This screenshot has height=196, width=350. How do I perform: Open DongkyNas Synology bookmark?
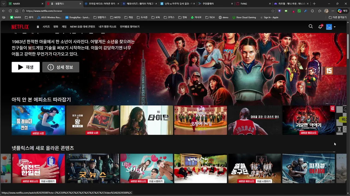click(x=77, y=17)
